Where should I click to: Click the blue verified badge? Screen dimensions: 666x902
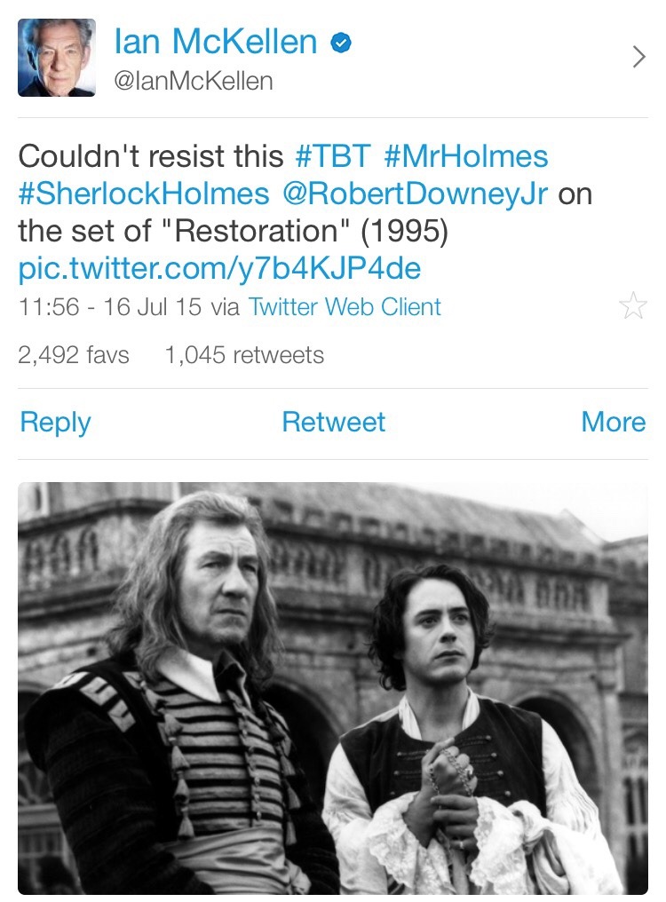coord(340,44)
